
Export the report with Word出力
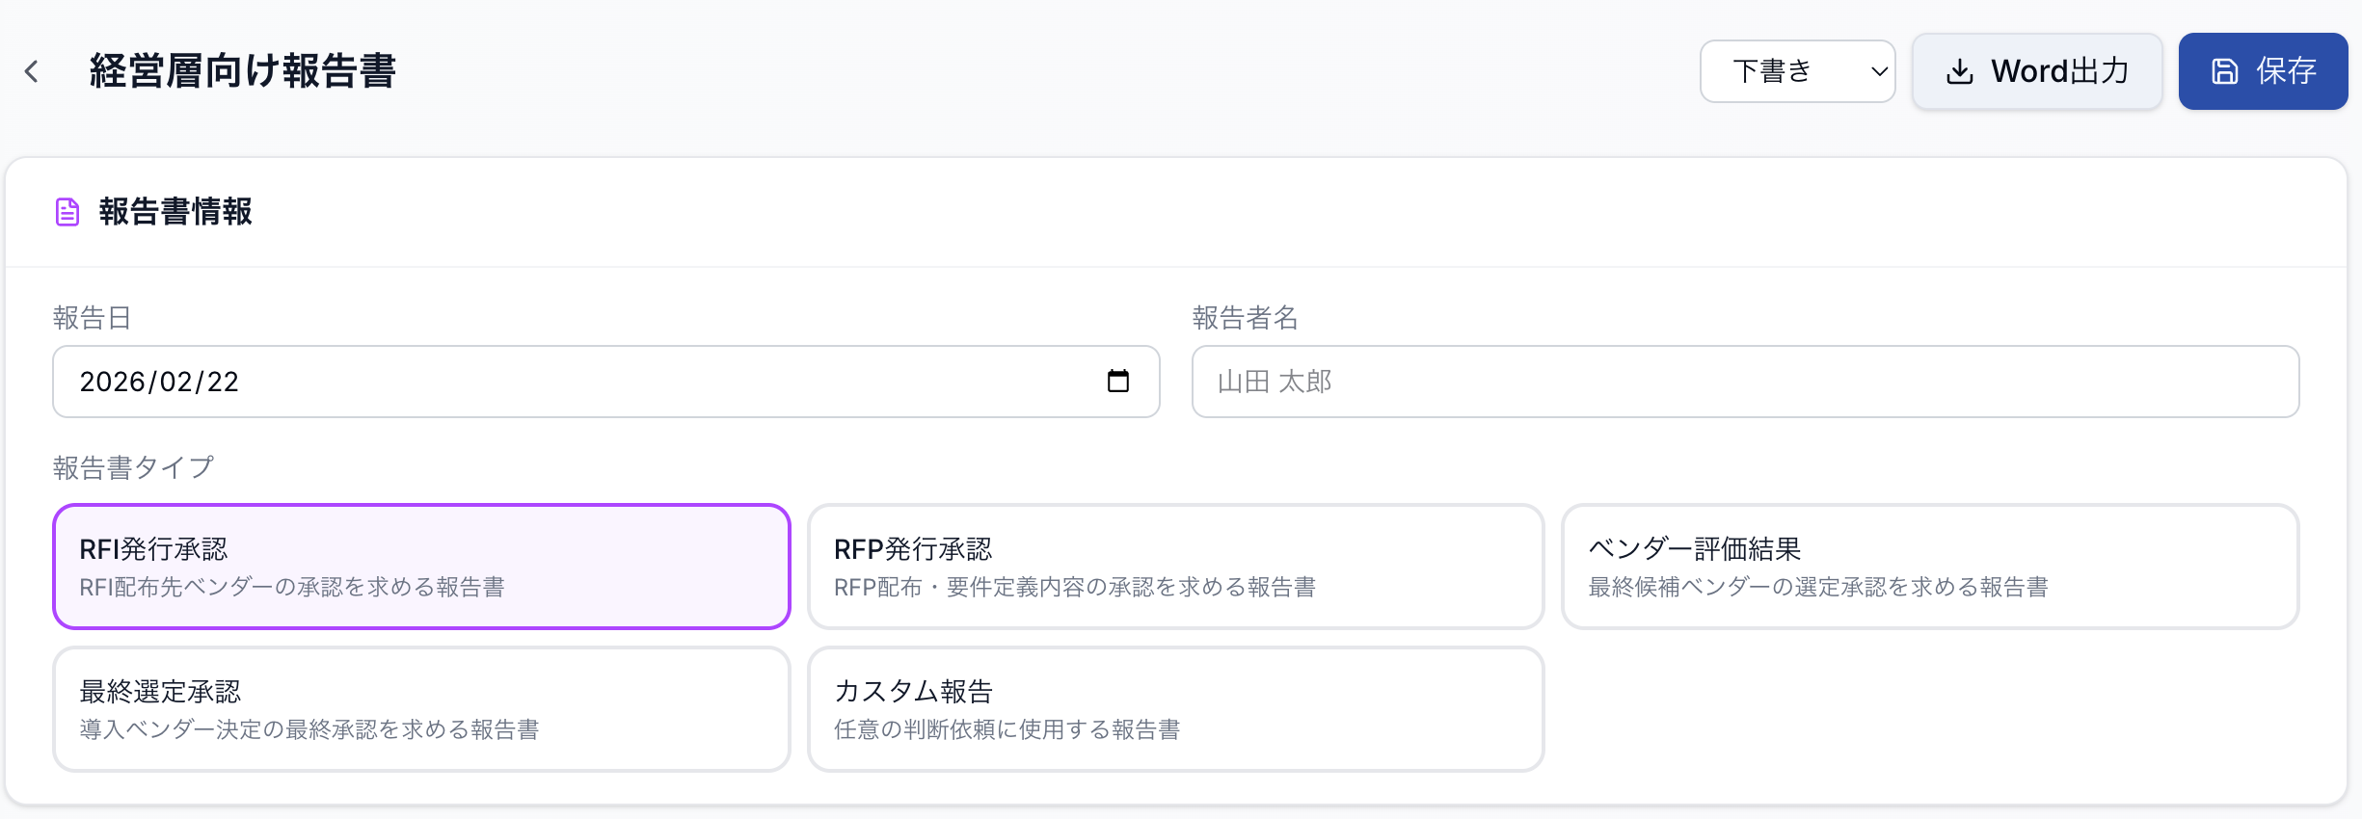point(2038,71)
